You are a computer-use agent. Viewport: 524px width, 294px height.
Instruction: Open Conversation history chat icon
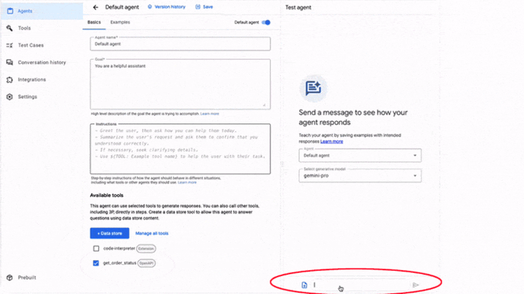click(x=10, y=62)
